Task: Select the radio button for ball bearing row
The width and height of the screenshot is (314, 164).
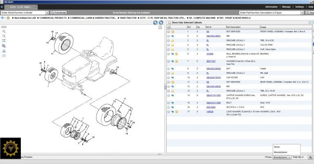Action: click(168, 54)
